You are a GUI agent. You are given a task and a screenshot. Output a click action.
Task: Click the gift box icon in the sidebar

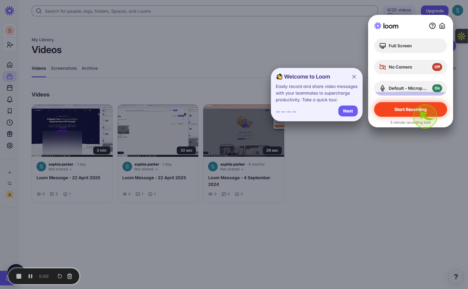[10, 134]
